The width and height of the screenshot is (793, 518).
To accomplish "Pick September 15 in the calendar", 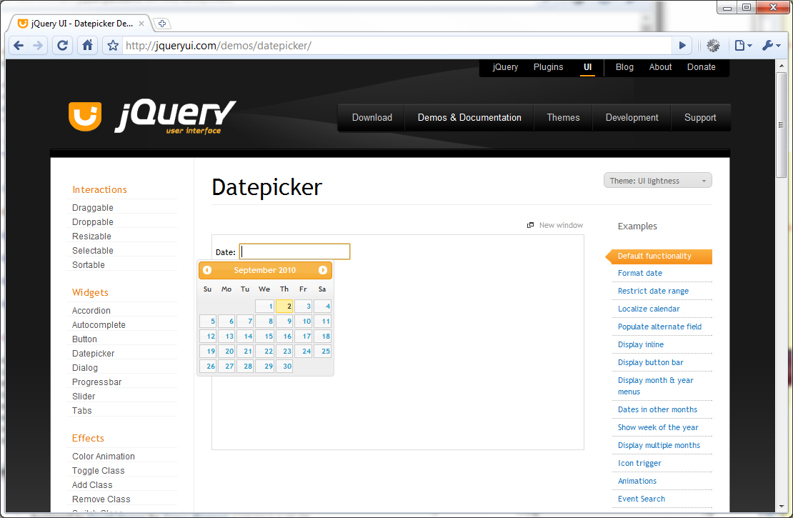I will click(x=265, y=336).
